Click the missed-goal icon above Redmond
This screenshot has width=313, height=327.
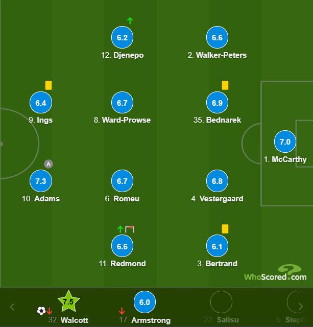tap(130, 229)
